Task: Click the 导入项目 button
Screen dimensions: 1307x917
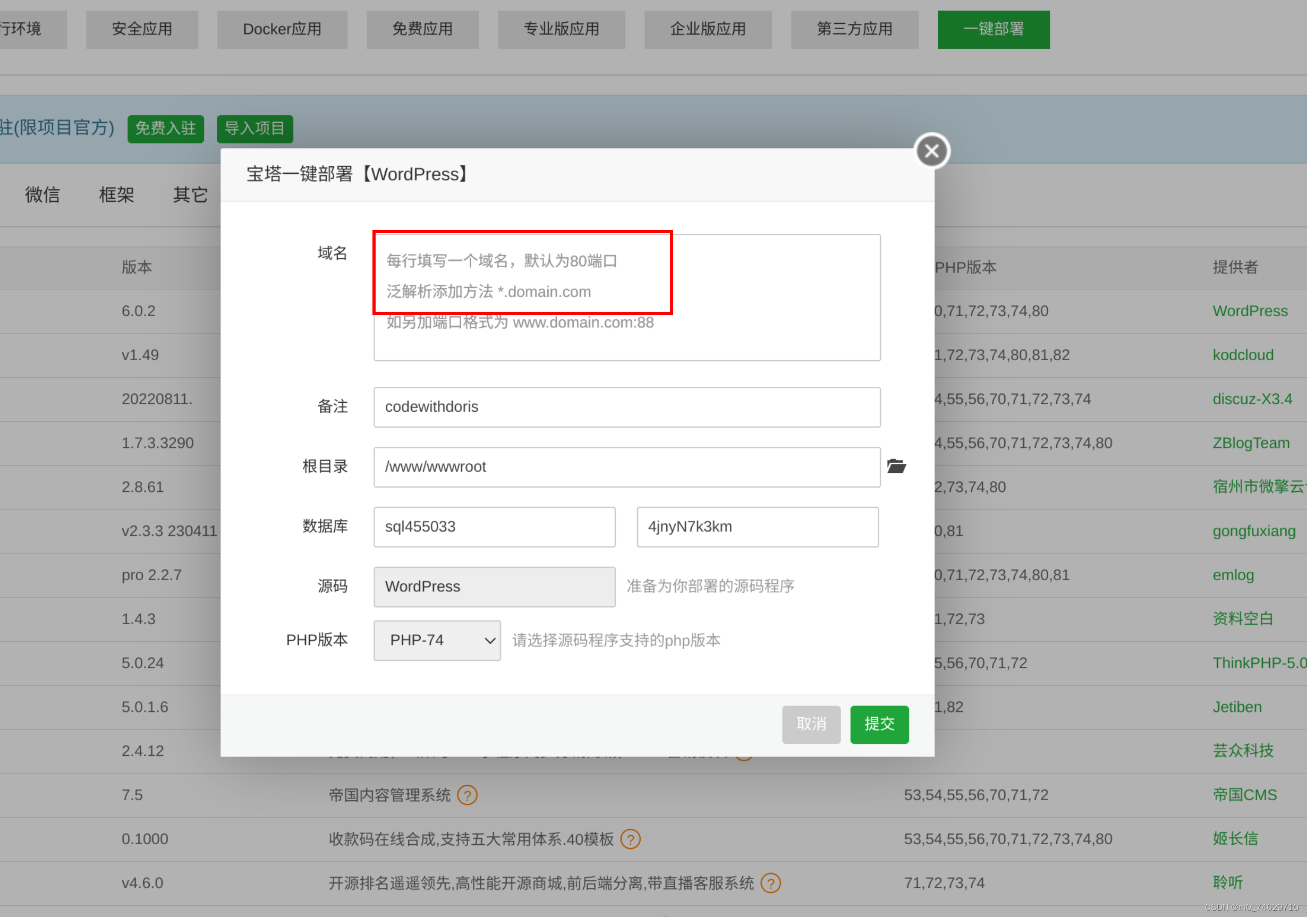Action: 255,129
